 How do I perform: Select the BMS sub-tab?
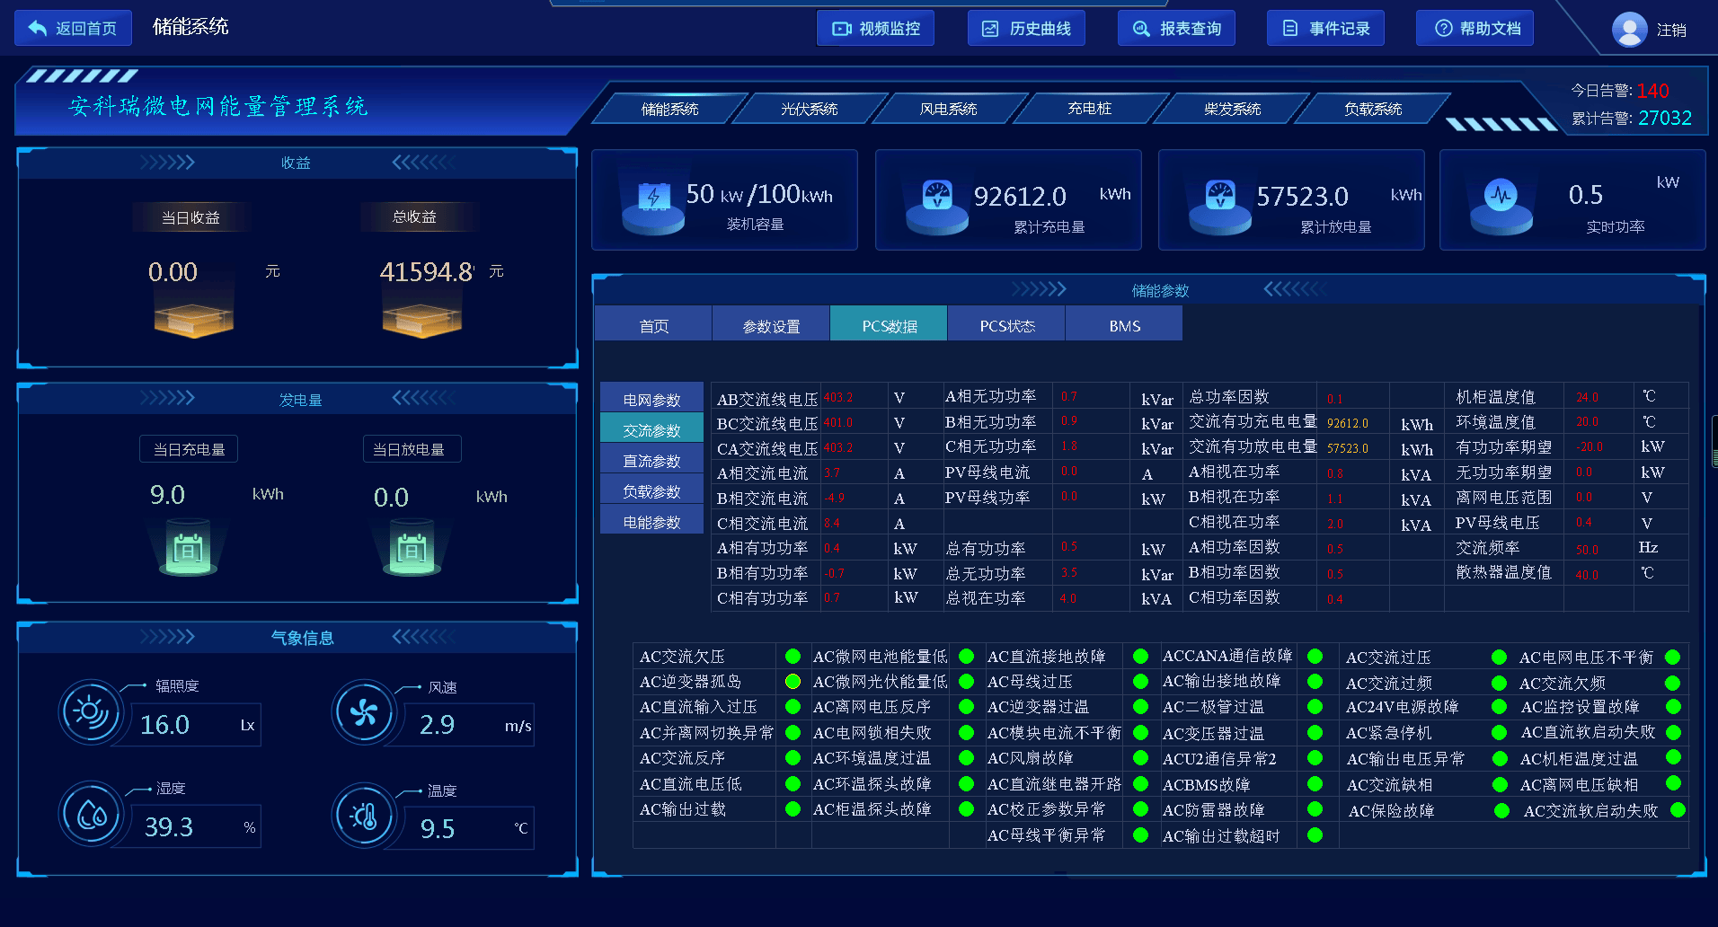1124,325
